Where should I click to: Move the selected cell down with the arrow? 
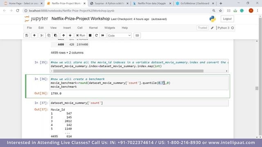point(70,36)
